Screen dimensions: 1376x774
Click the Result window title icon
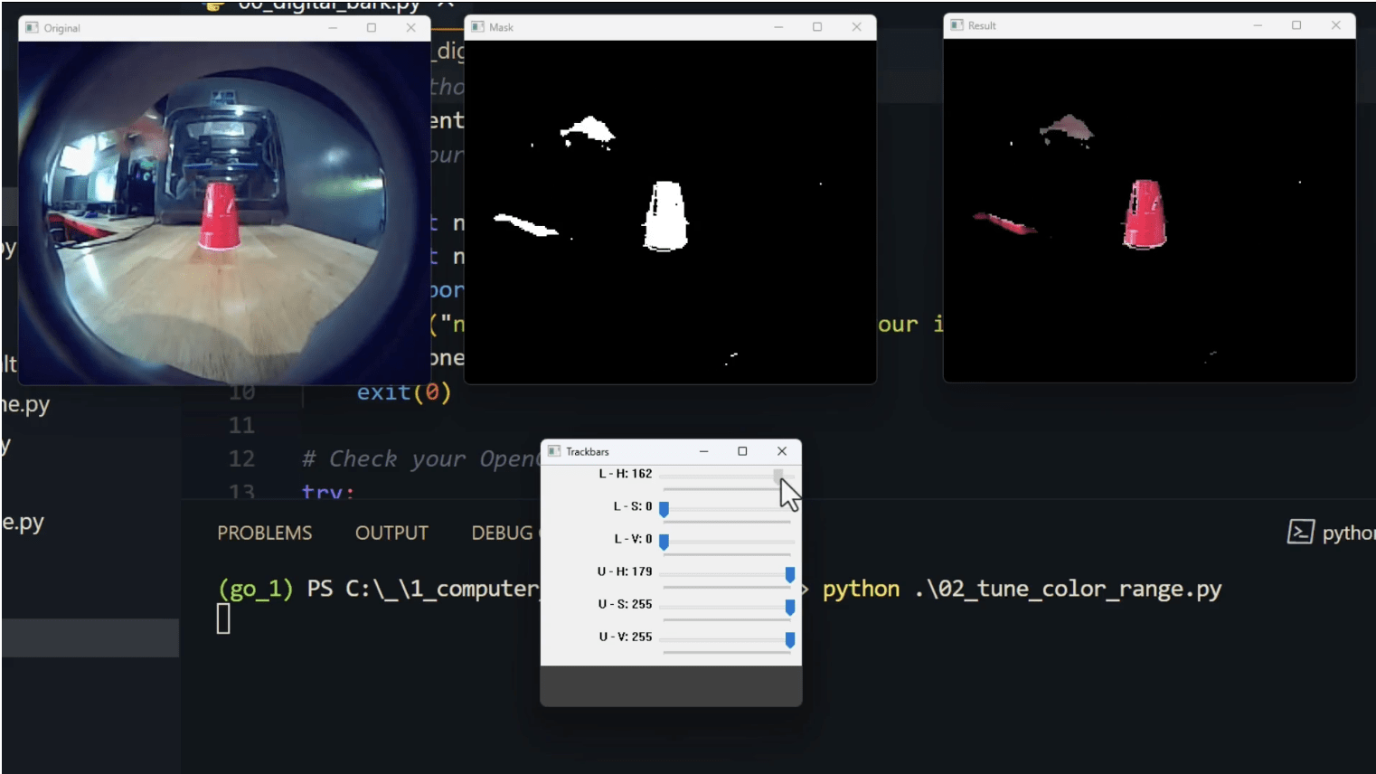[x=957, y=25]
